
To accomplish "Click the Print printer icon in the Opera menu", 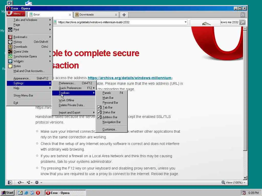I will coord(10,30).
